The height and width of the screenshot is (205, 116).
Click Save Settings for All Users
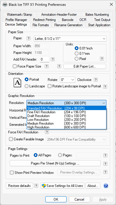(x=63, y=186)
